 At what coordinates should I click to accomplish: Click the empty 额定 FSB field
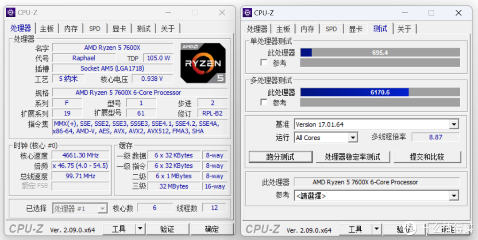click(81, 186)
